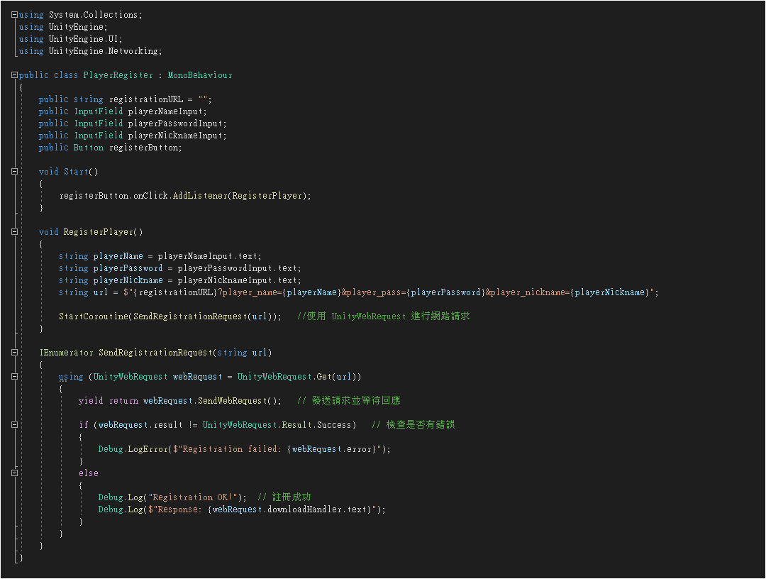This screenshot has width=766, height=579.
Task: Click the 註冊成功 comment
Action: click(x=291, y=497)
